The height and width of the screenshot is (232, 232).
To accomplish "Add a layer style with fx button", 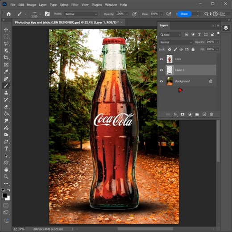I will click(175, 114).
